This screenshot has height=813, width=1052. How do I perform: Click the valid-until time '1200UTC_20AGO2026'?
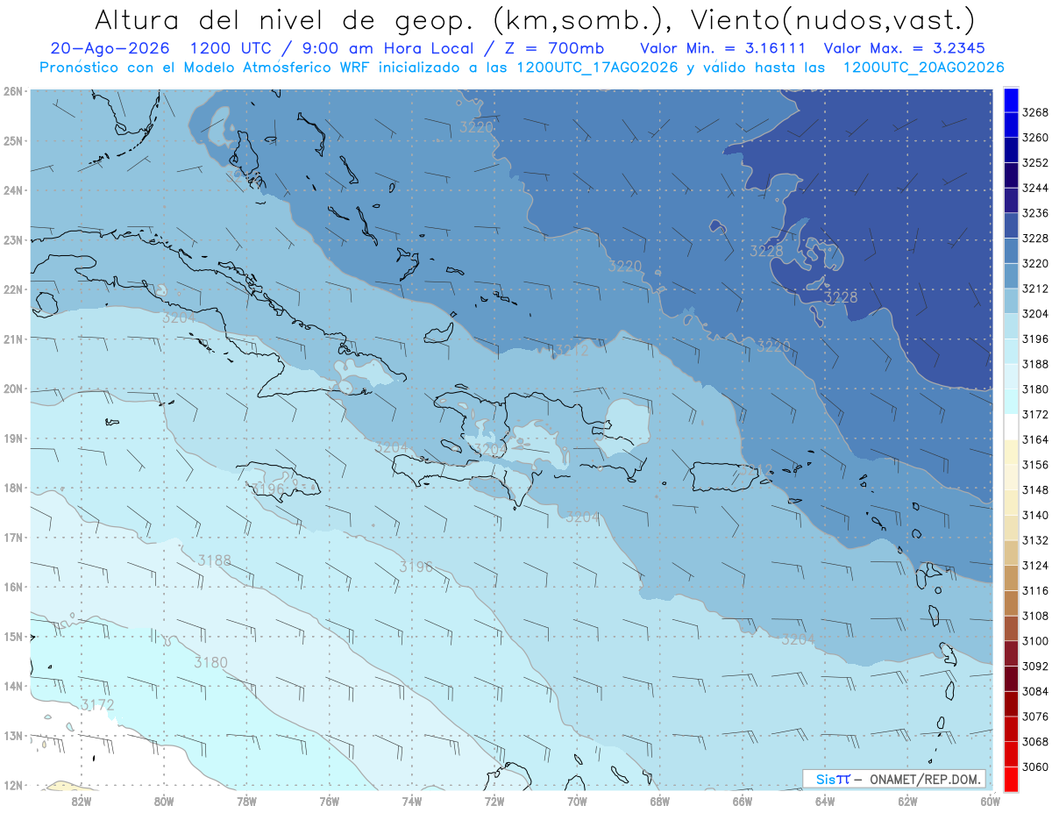pos(923,68)
